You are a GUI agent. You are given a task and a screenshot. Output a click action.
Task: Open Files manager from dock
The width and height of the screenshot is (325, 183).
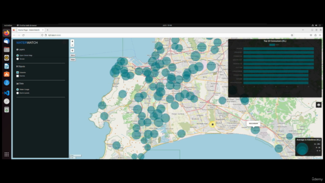(7, 50)
